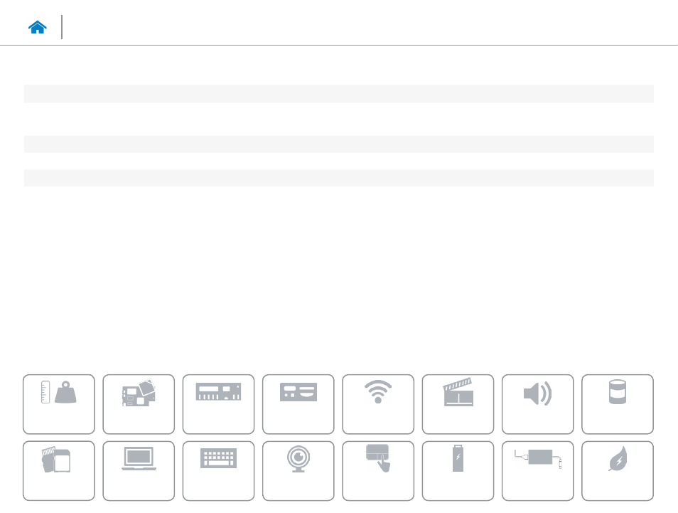Screen dimensions: 678x513
Task: Select the laptop display tile
Action: [139, 470]
